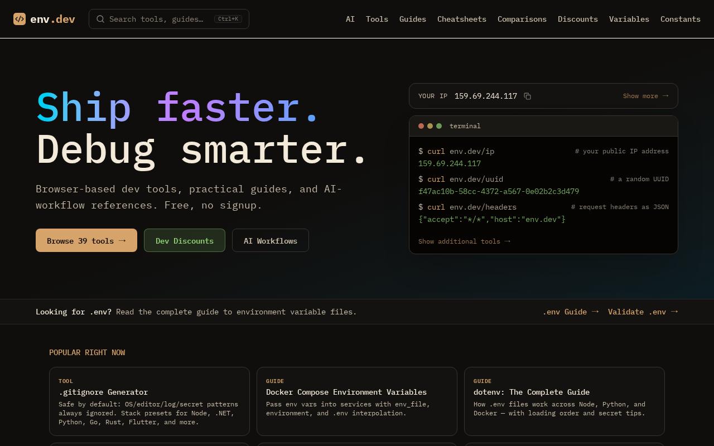The height and width of the screenshot is (446, 714).
Task: Go to Guides in navigation
Action: pyautogui.click(x=413, y=19)
